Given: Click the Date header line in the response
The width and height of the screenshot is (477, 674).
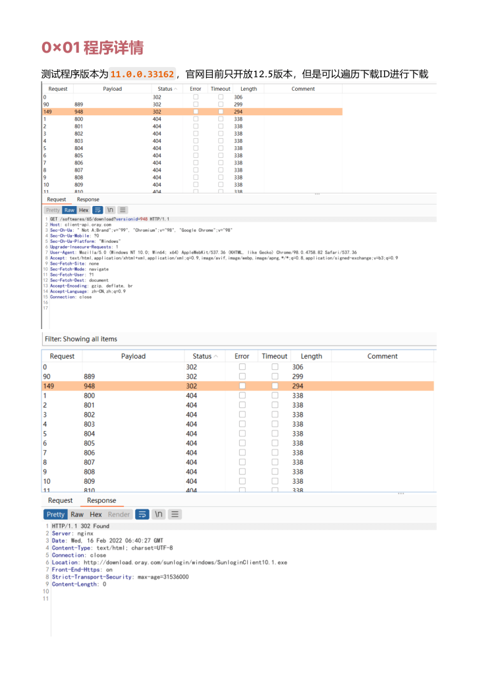Looking at the screenshot, I should (x=107, y=541).
